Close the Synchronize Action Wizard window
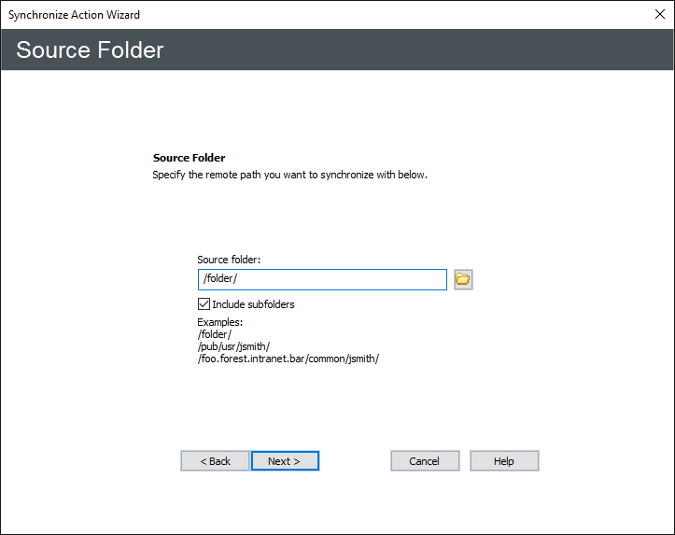Screen dimensions: 675x535 (x=659, y=15)
